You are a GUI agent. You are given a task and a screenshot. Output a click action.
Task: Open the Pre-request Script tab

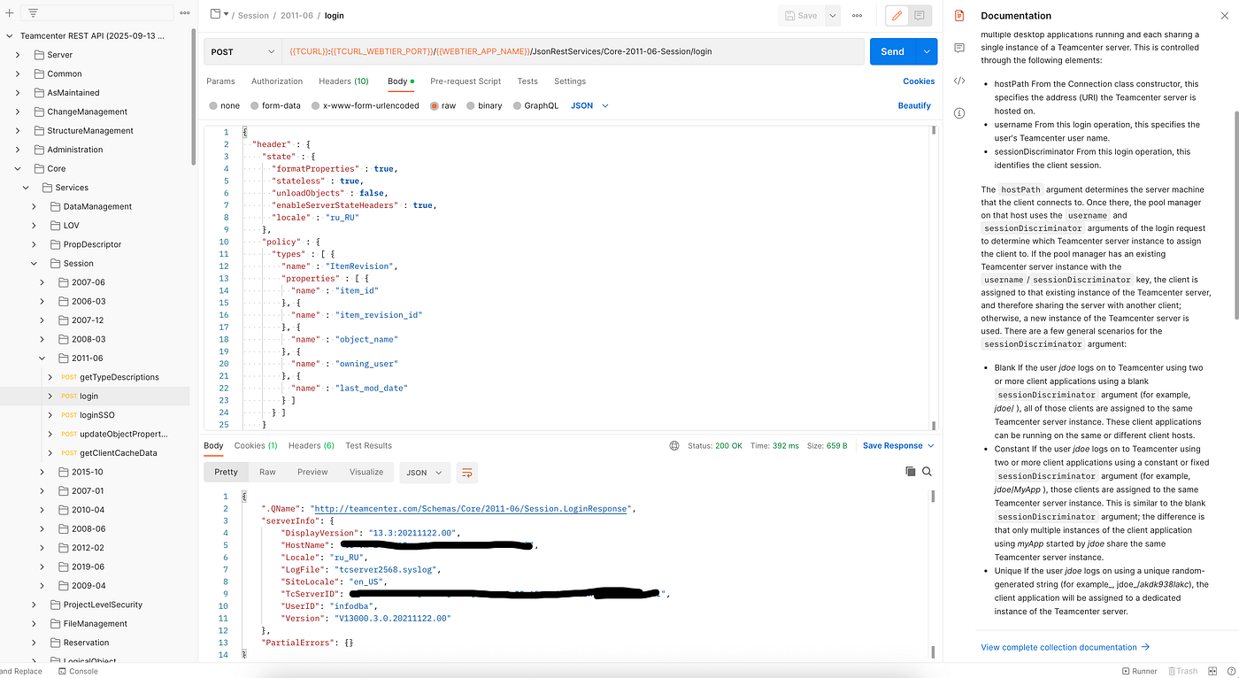(x=466, y=81)
